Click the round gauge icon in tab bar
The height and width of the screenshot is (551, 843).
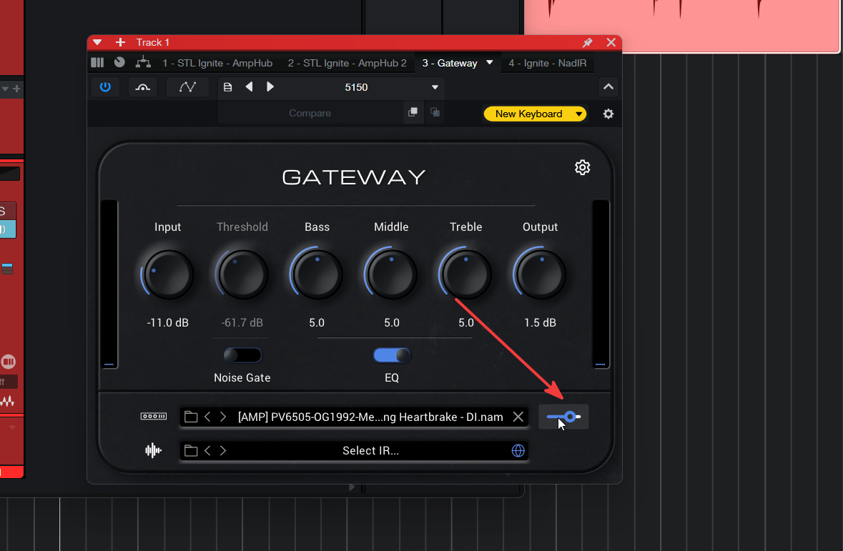[x=119, y=62]
